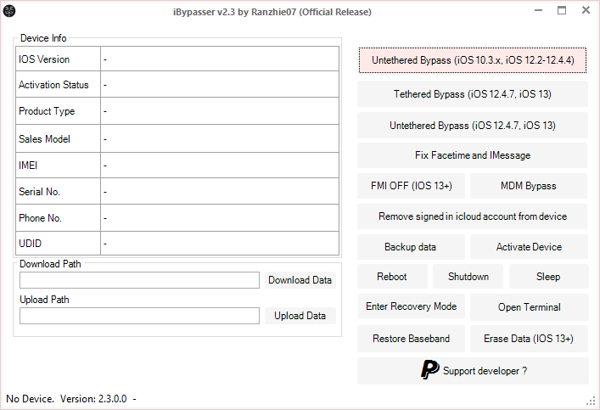
Task: Open MDM Bypass
Action: pyautogui.click(x=529, y=186)
